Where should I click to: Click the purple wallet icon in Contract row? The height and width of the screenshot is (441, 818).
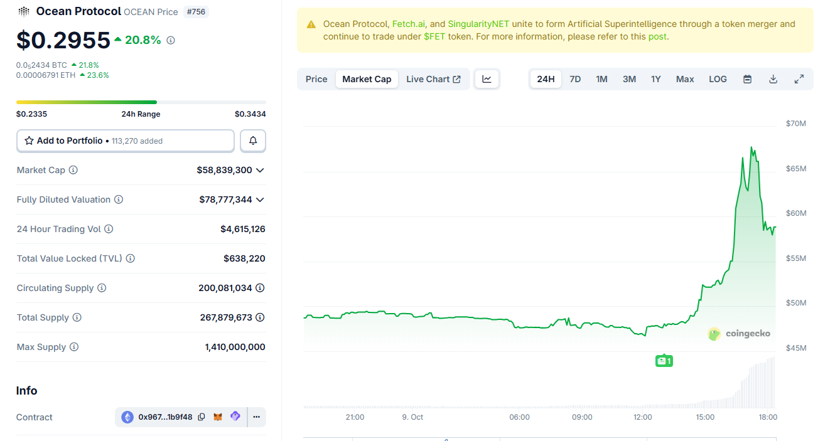pyautogui.click(x=235, y=417)
